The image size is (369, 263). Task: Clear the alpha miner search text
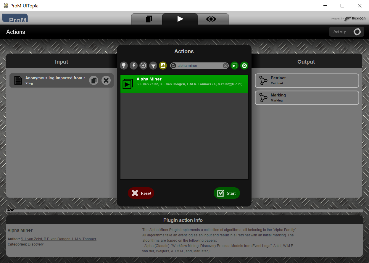[x=225, y=66]
